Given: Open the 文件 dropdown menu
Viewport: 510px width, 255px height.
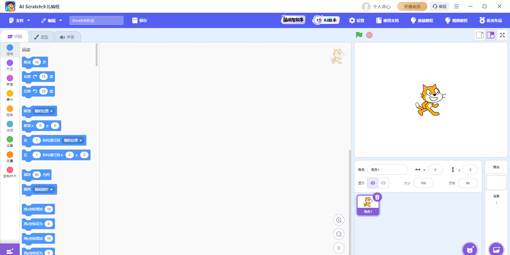Looking at the screenshot, I should pos(20,20).
